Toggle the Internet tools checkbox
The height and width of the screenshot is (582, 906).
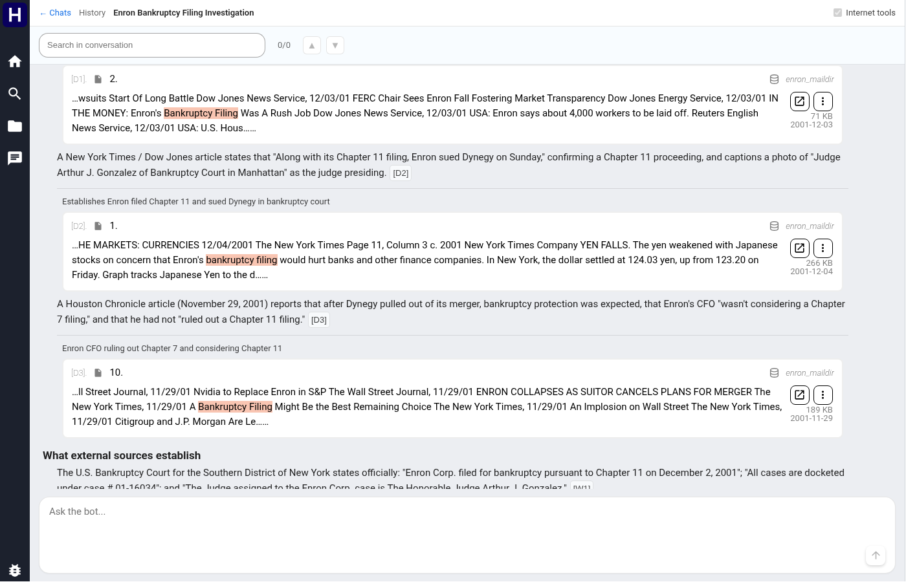click(x=838, y=13)
